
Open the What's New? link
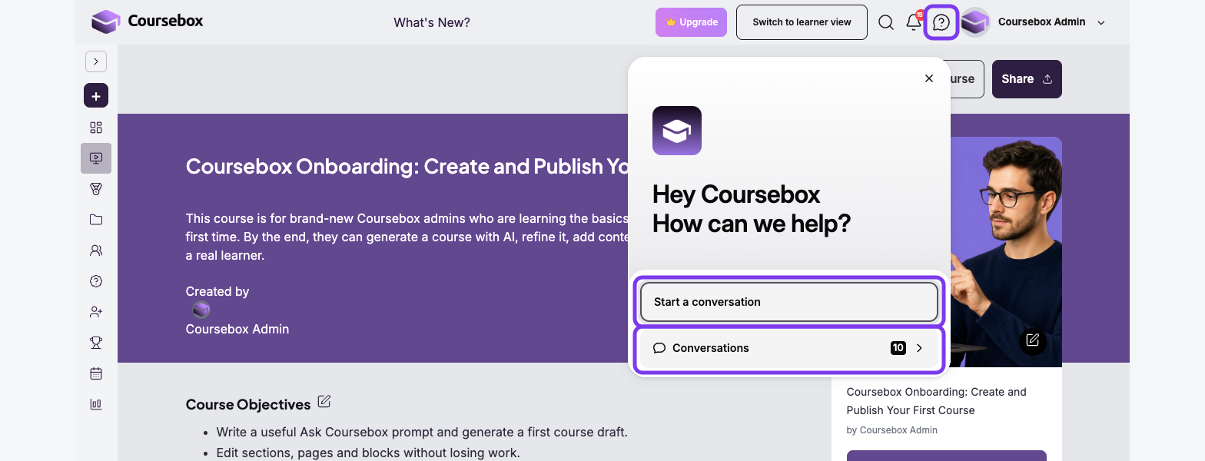432,22
